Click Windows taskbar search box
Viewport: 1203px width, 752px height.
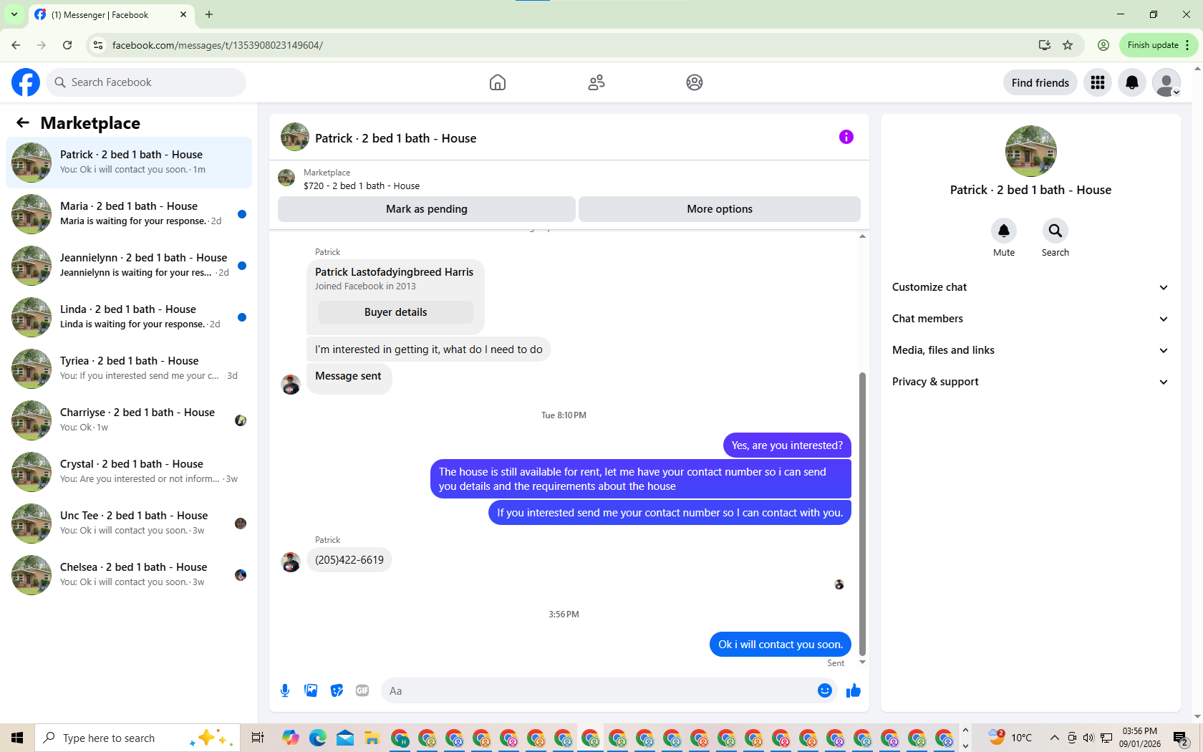(x=136, y=738)
